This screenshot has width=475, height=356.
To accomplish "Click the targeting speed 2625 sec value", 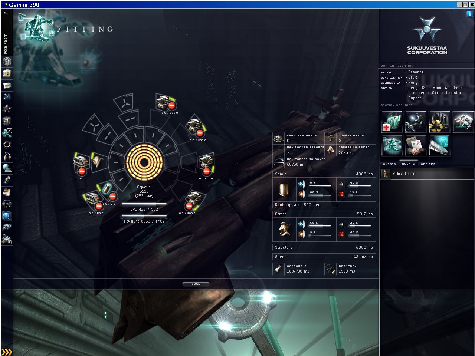I will pyautogui.click(x=347, y=152).
